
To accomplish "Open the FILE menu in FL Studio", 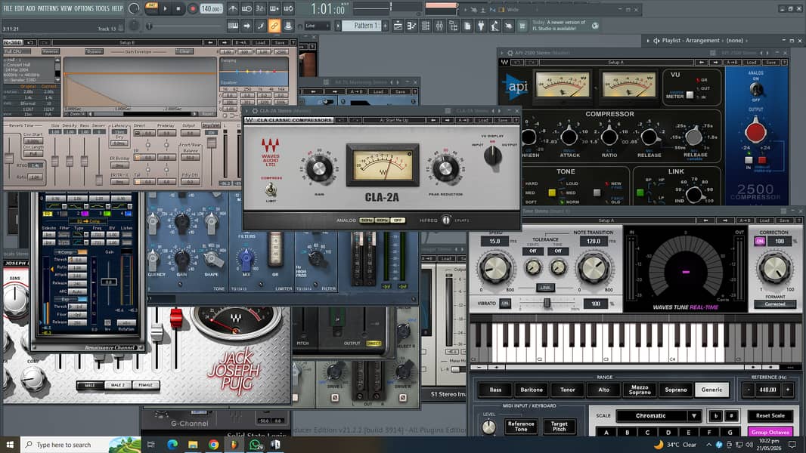I will pyautogui.click(x=8, y=8).
